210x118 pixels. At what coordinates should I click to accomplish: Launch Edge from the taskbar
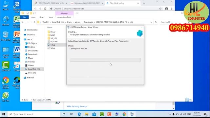(79, 114)
